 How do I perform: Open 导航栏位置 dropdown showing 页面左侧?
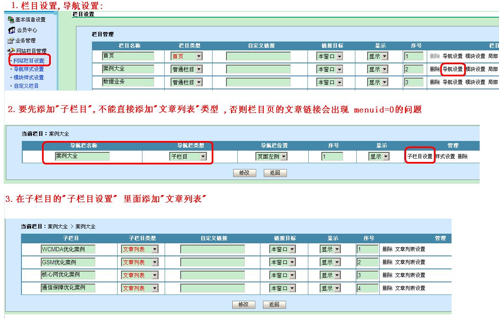tap(284, 156)
